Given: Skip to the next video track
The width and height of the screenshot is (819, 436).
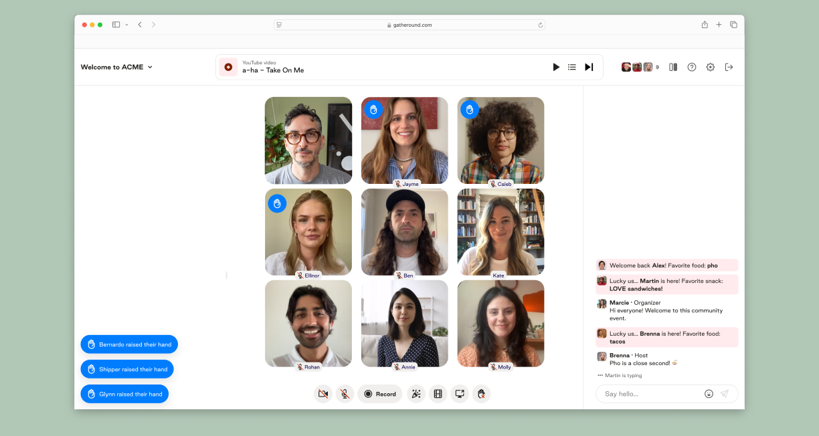Looking at the screenshot, I should coord(589,67).
